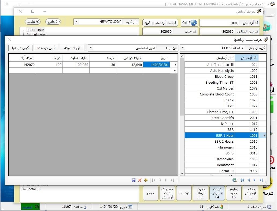
Task: Select the D-Dimer test row
Action: pyautogui.click(x=221, y=124)
